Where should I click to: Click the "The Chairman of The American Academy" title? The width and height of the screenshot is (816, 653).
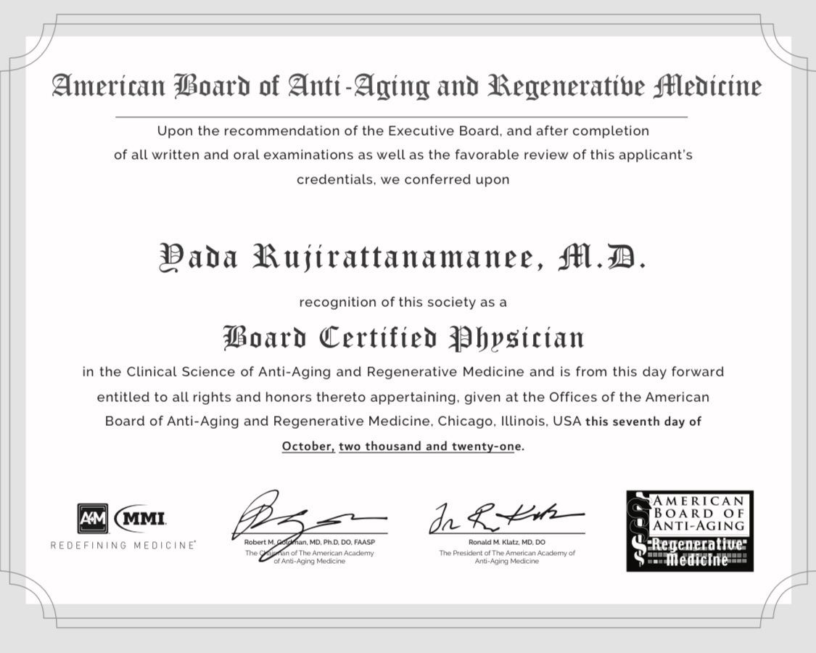310,557
